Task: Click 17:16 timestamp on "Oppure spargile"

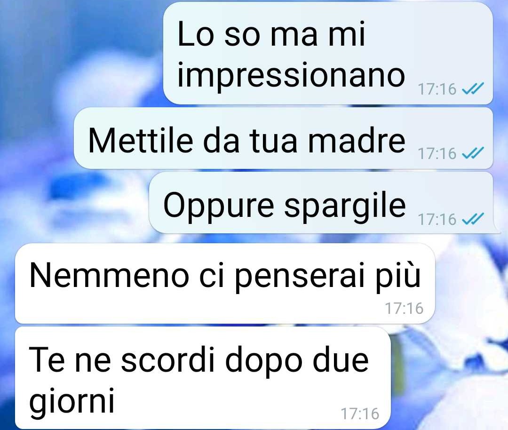Action: click(437, 219)
